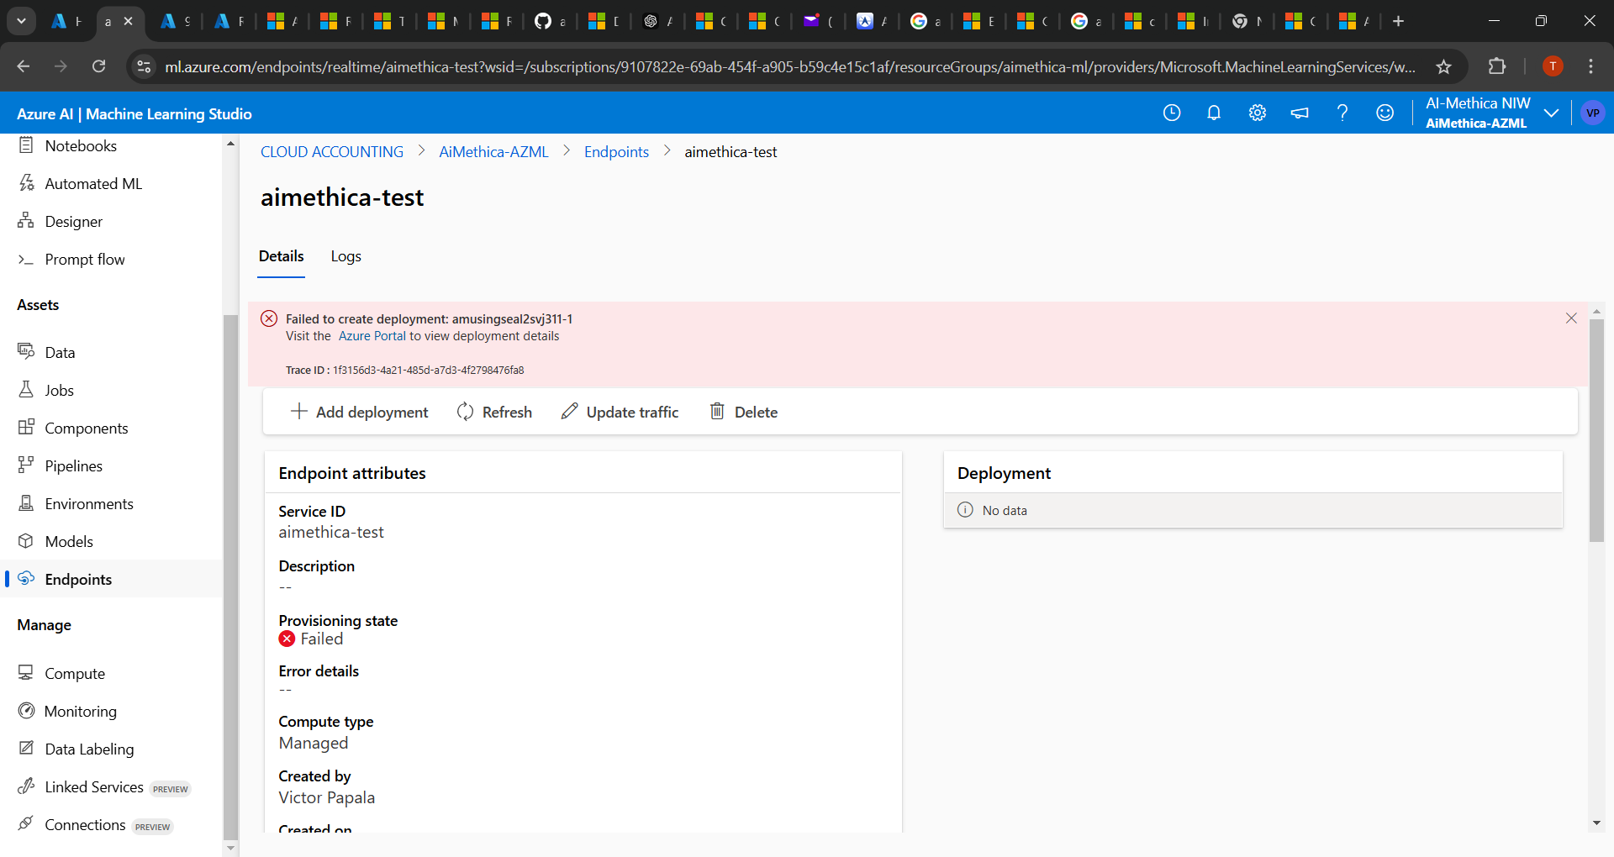This screenshot has height=857, width=1614.
Task: Open the notifications bell
Action: coord(1213,113)
